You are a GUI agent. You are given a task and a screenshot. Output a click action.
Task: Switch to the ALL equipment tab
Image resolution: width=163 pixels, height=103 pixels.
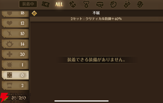pyautogui.click(x=59, y=4)
